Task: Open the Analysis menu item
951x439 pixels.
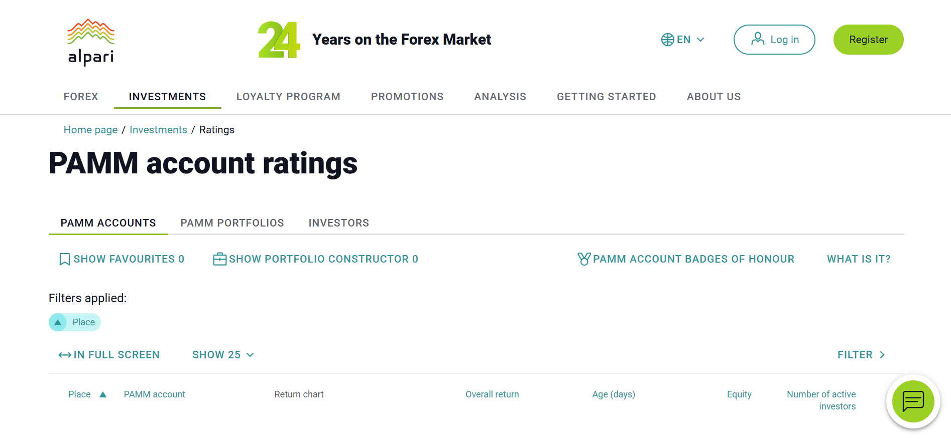Action: click(x=500, y=97)
